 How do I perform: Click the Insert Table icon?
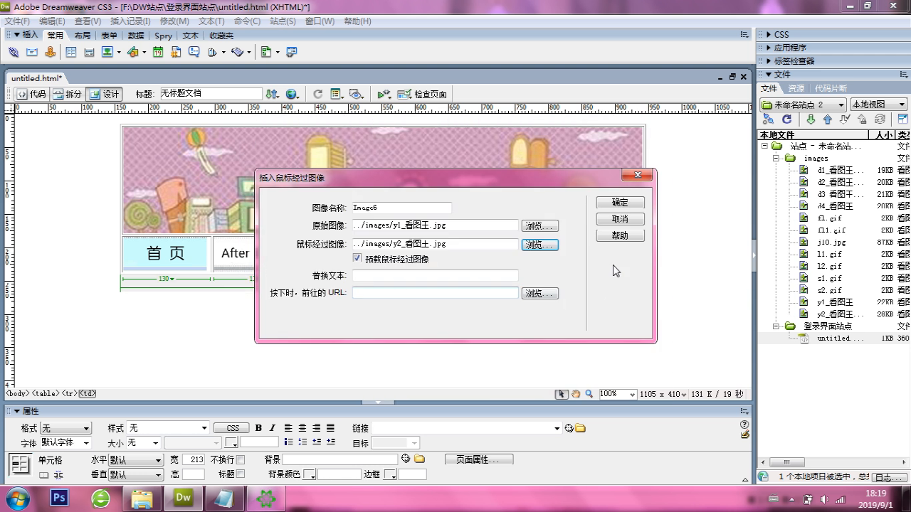71,52
